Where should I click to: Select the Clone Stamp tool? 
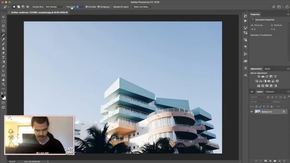pyautogui.click(x=3, y=48)
